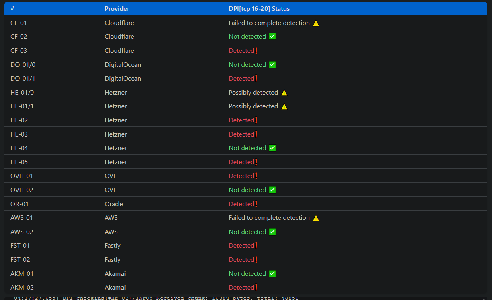492x300 pixels.
Task: Select the HE-03 identifier cell
Action: click(19, 134)
